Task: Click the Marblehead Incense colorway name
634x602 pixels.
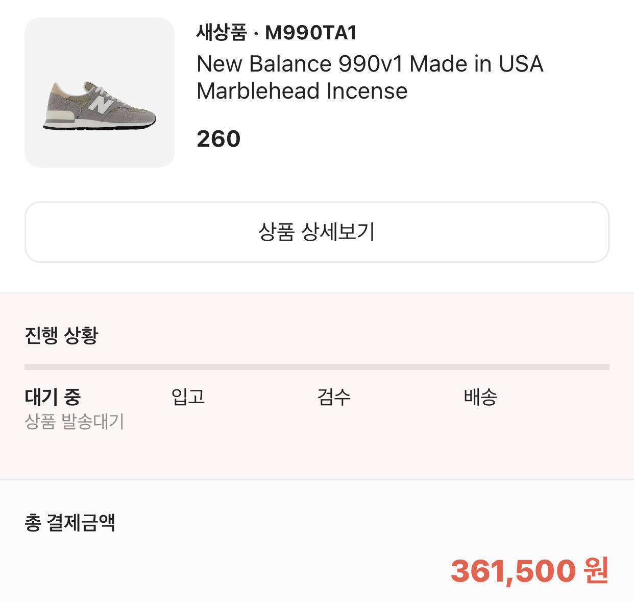Action: tap(302, 91)
